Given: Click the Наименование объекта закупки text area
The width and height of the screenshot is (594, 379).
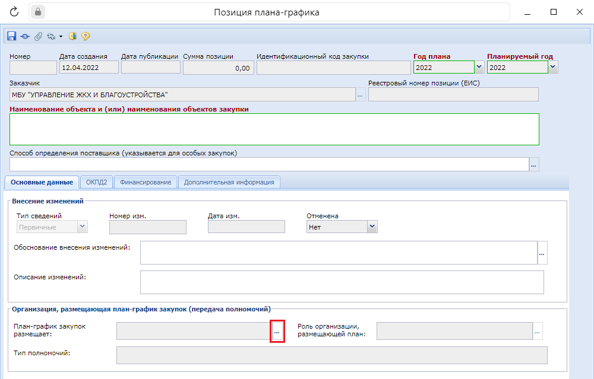Looking at the screenshot, I should coord(274,129).
